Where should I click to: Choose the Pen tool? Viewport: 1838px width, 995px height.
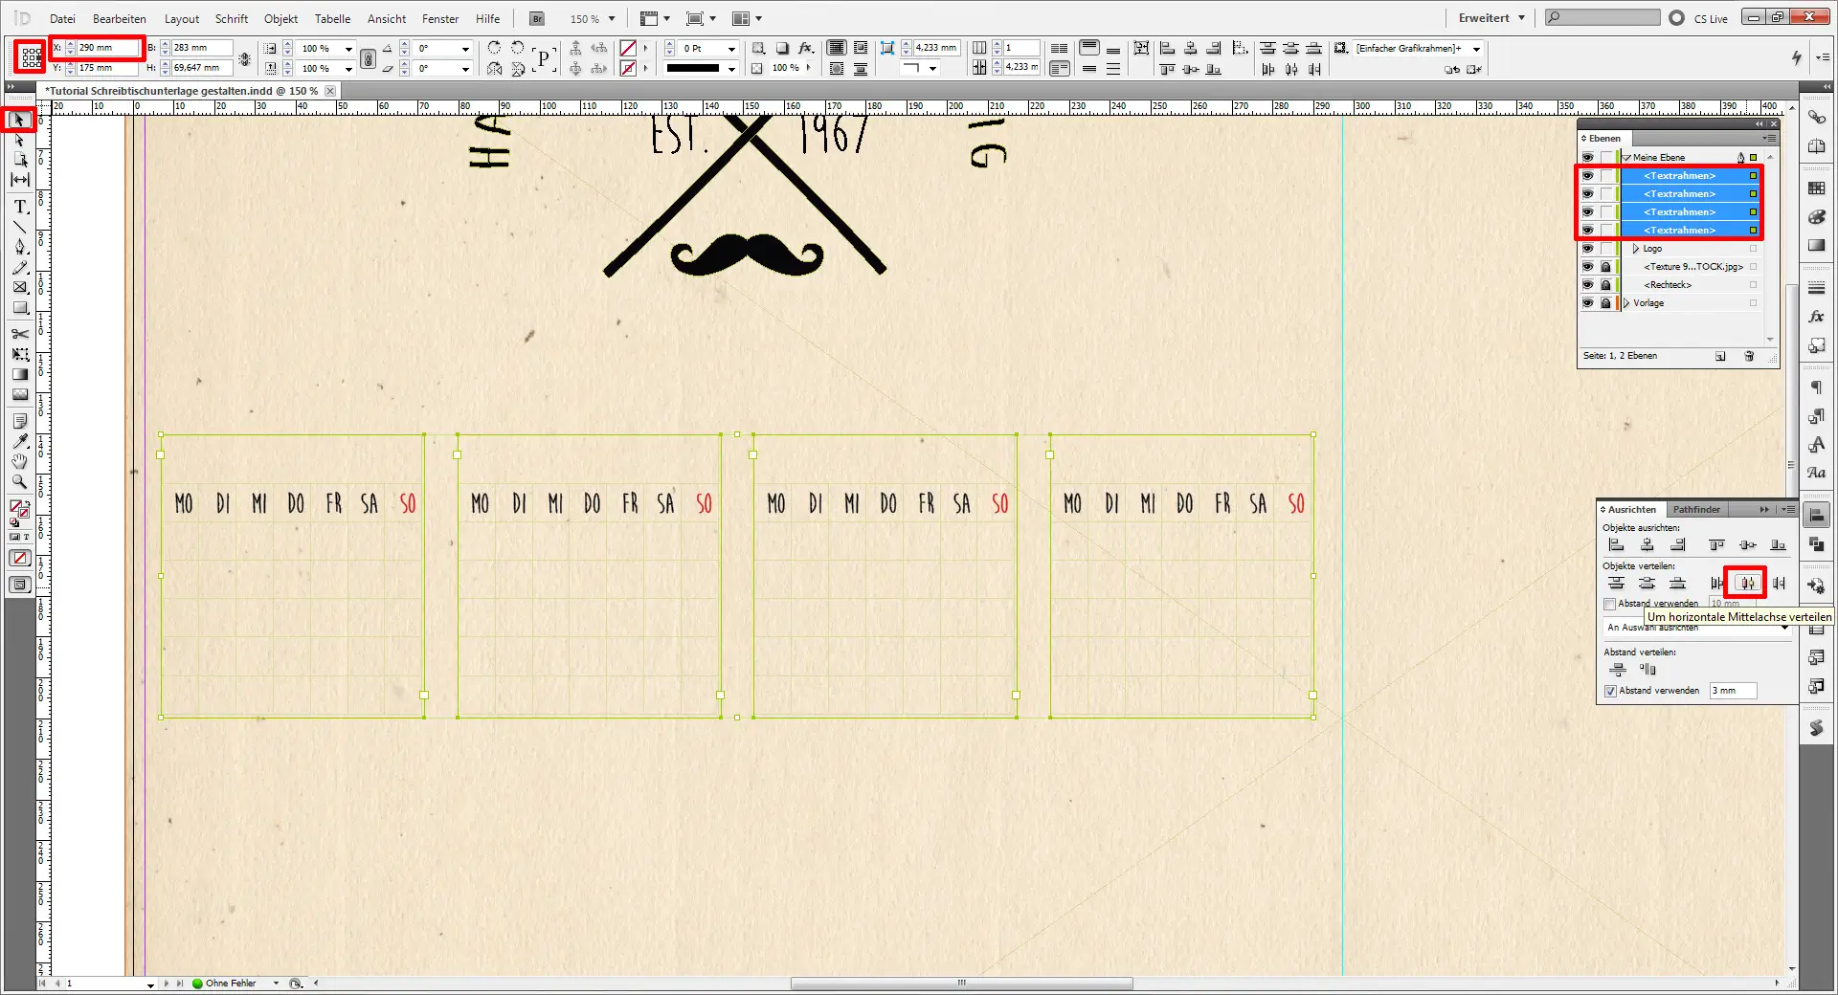coord(19,247)
